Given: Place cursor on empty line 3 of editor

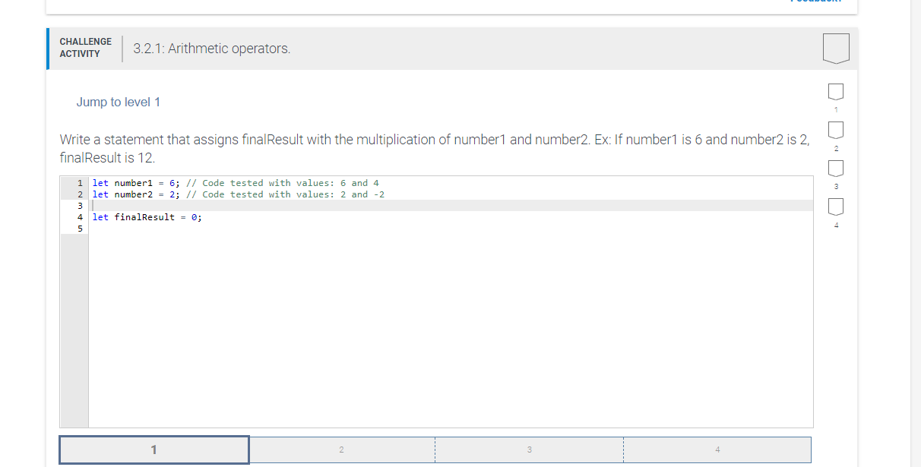Looking at the screenshot, I should point(152,205).
